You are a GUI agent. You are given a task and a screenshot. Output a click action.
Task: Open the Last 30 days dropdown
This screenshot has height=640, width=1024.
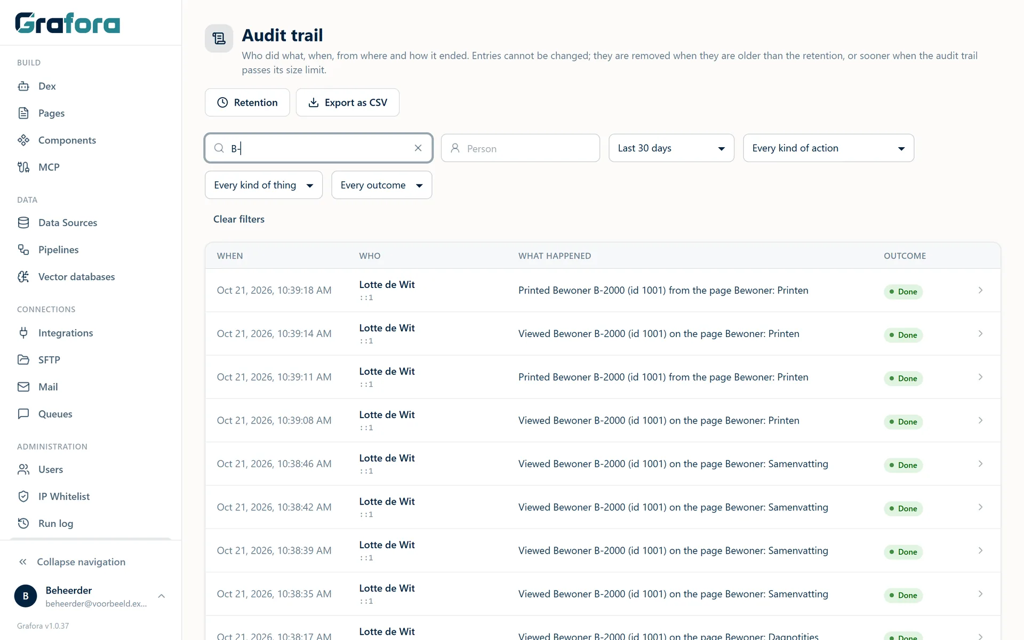pos(671,148)
